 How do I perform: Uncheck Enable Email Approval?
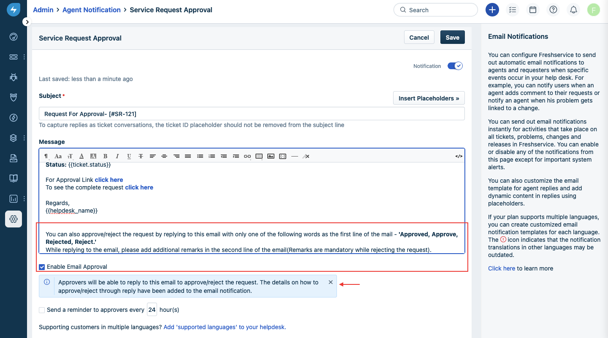click(x=42, y=267)
